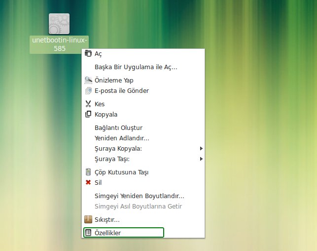Click the red X icon beside Sil
The width and height of the screenshot is (317, 251).
[88, 182]
